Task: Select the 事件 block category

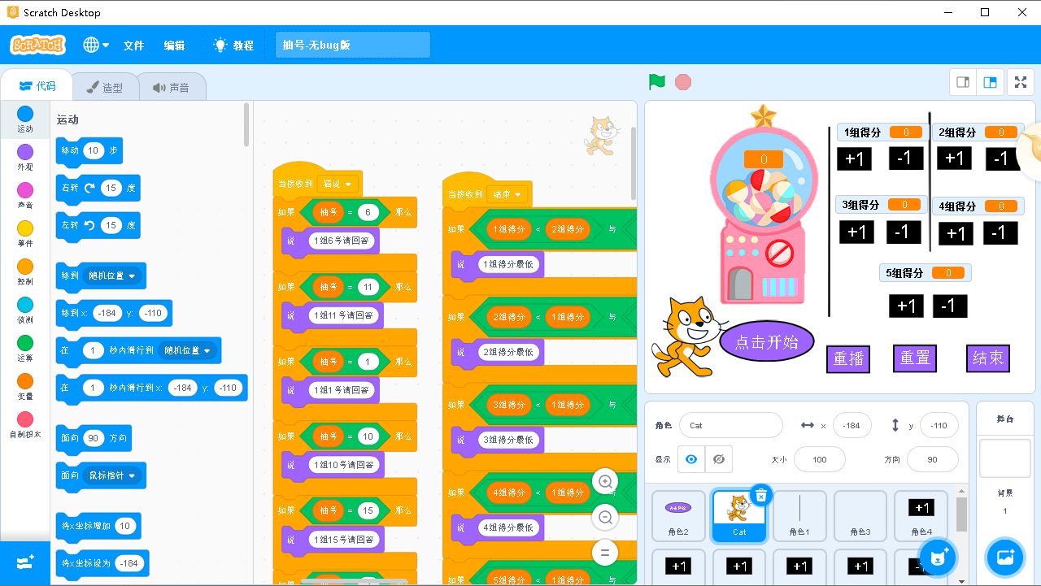Action: point(25,233)
